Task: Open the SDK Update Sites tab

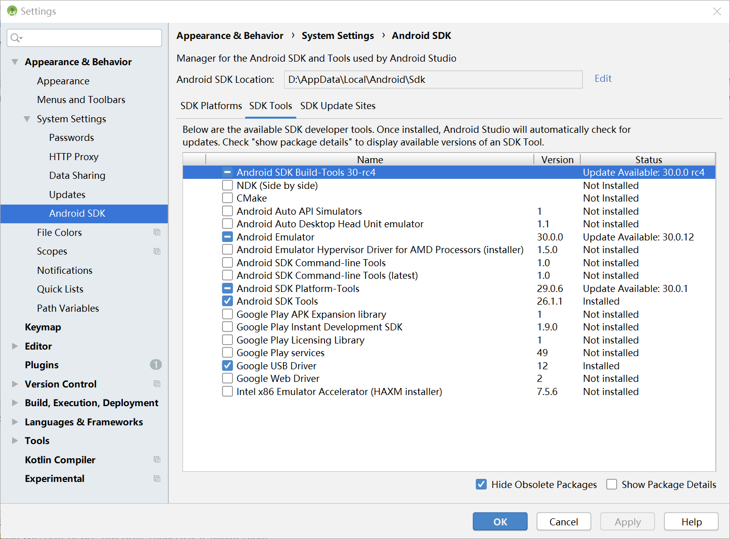Action: [x=338, y=106]
